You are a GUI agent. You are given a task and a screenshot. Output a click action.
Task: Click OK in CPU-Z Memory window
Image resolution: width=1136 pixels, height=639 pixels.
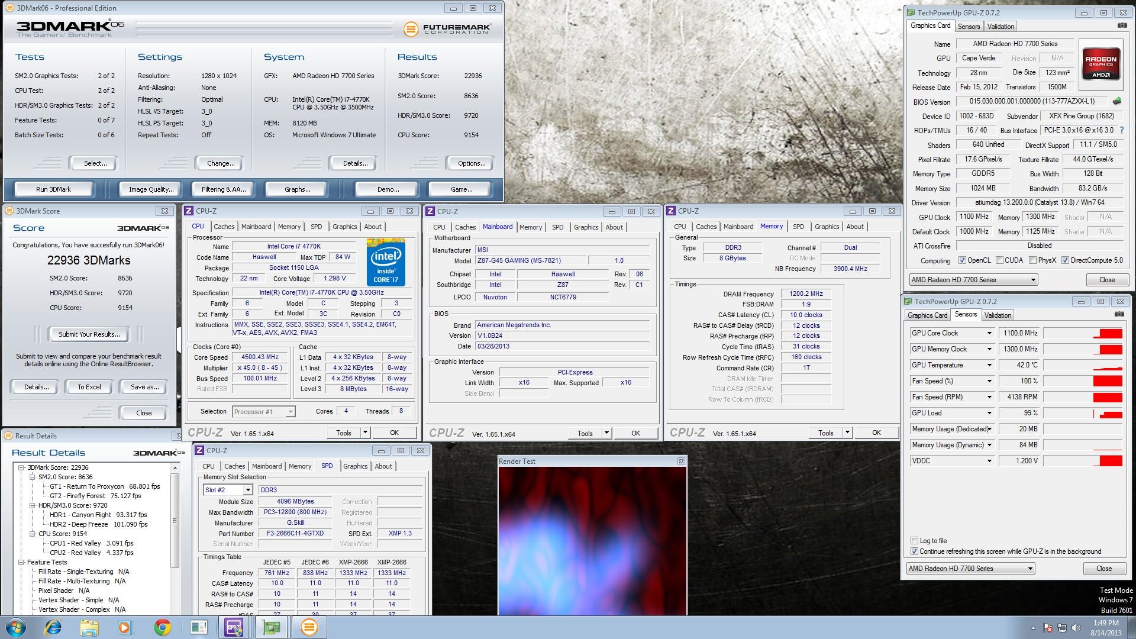coord(876,433)
